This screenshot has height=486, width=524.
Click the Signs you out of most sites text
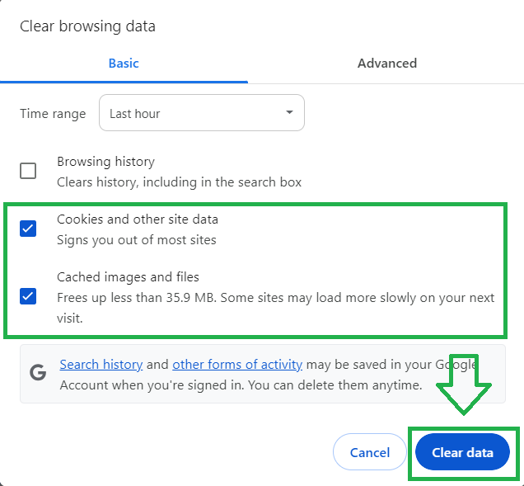pyautogui.click(x=137, y=240)
